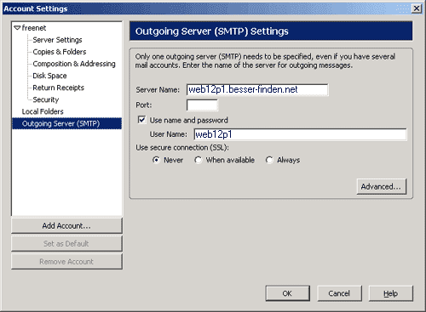Click the Server Name input field
The height and width of the screenshot is (312, 426).
pos(257,89)
